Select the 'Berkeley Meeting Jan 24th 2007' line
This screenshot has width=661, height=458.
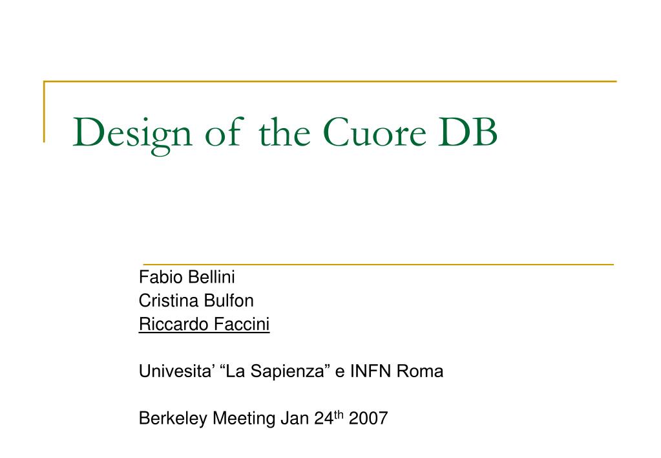pyautogui.click(x=263, y=418)
